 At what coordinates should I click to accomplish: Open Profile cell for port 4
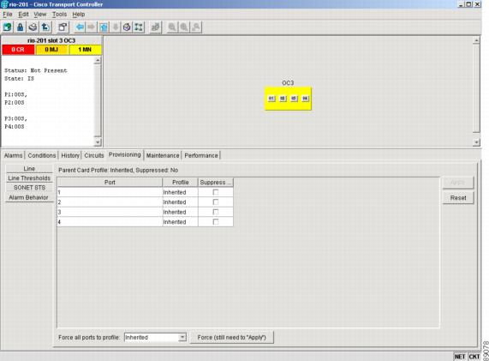click(180, 222)
